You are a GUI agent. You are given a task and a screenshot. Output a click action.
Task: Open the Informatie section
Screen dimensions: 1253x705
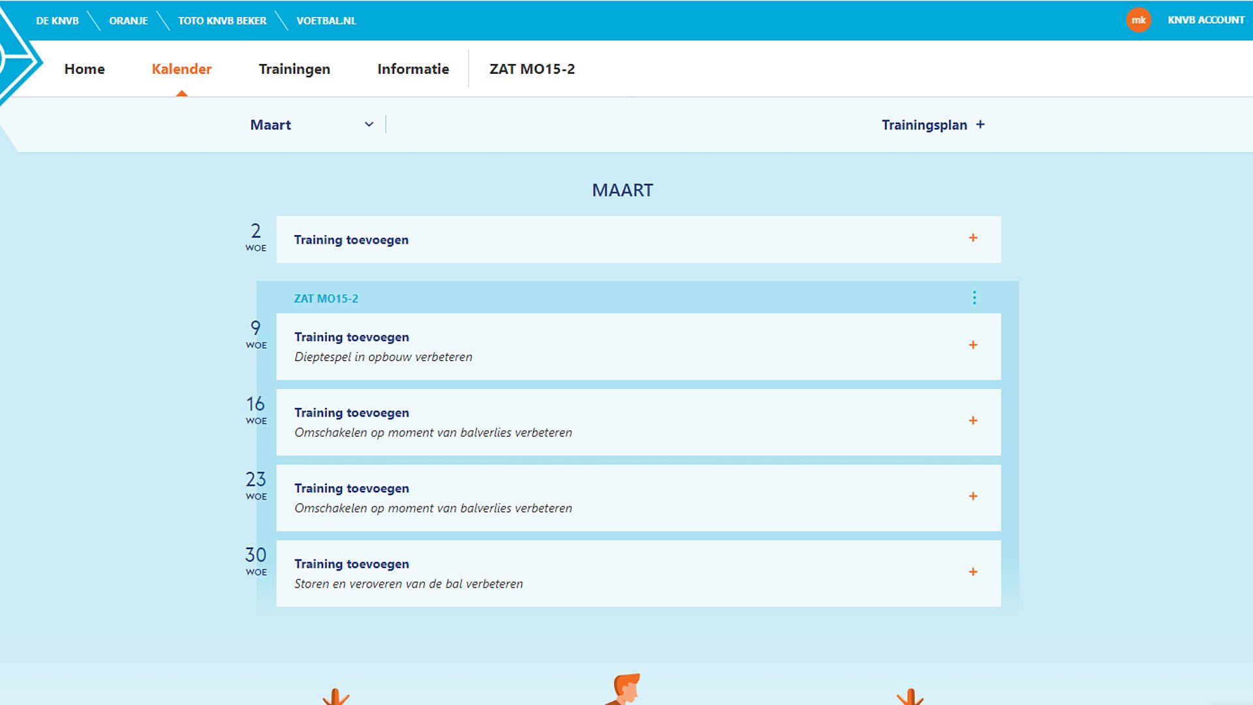point(413,69)
